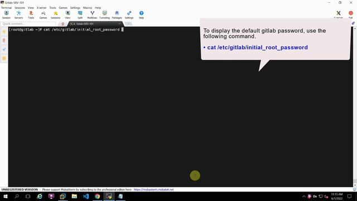Open the second sidebar tab icon below star
This screenshot has height=201, width=357.
[x=4, y=40]
